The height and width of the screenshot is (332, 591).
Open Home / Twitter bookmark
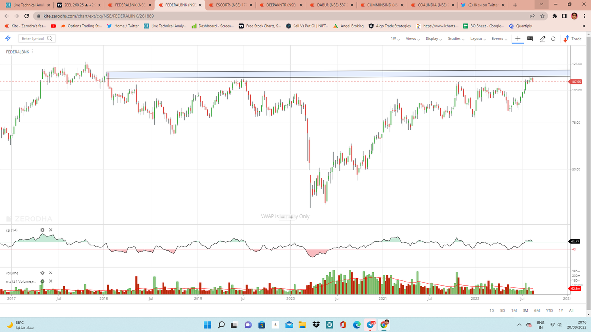coord(123,26)
